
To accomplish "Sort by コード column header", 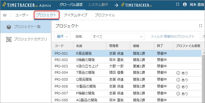I will [x=63, y=46].
